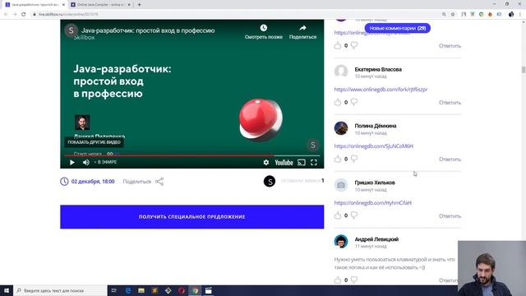526x296 pixels.
Task: Click Полина Дёмкина's avatar
Action: tap(341, 128)
